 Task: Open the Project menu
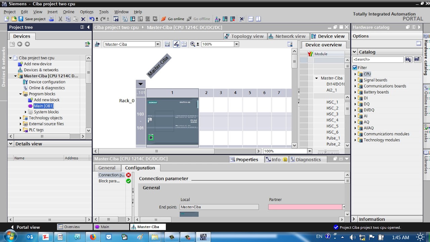coord(10,12)
